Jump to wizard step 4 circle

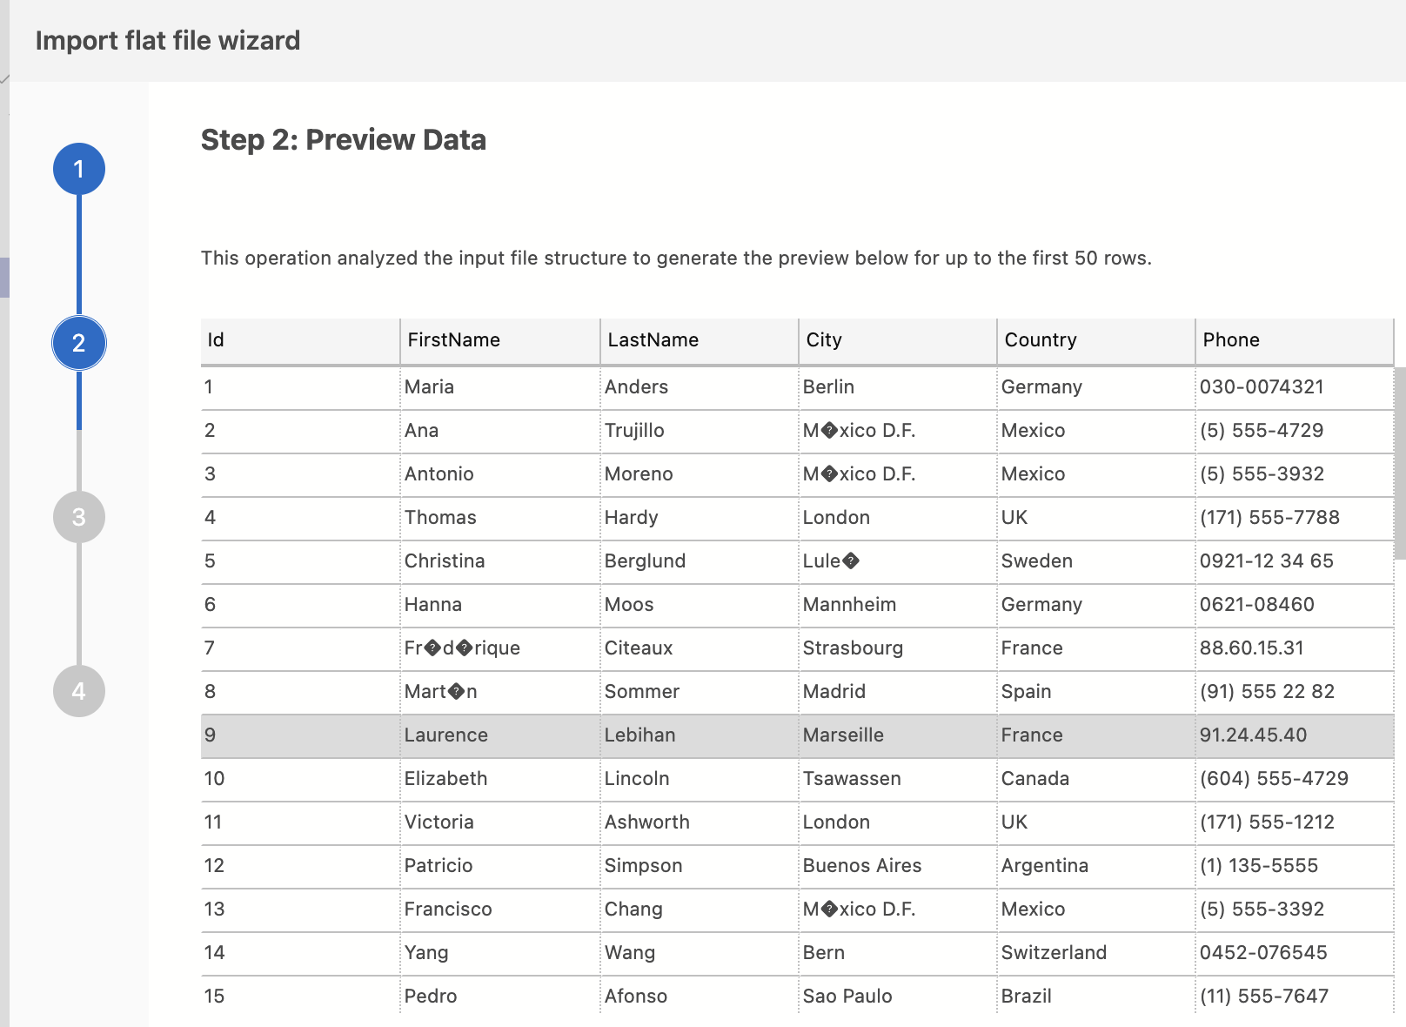(79, 691)
